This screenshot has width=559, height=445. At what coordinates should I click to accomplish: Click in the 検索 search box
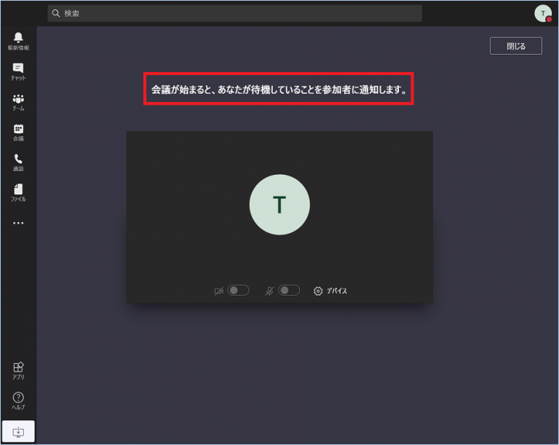[x=240, y=13]
